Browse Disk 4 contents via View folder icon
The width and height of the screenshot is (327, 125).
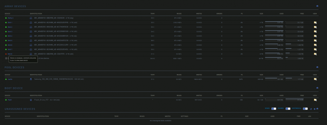[315, 36]
